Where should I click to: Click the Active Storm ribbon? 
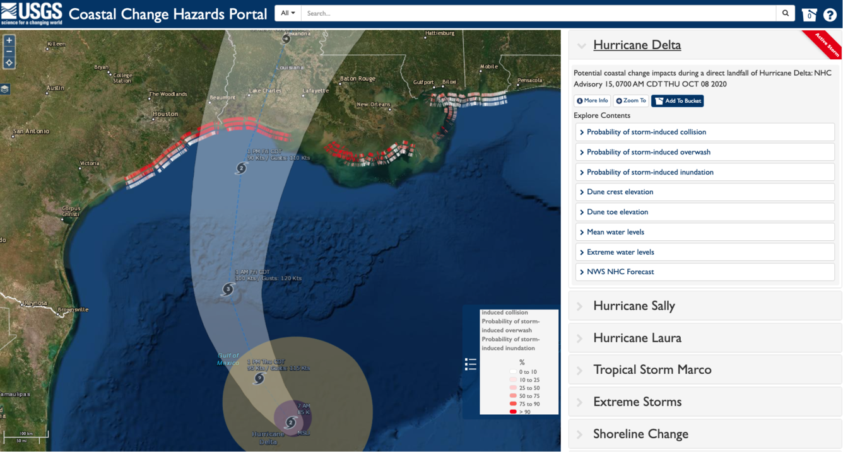coord(825,45)
